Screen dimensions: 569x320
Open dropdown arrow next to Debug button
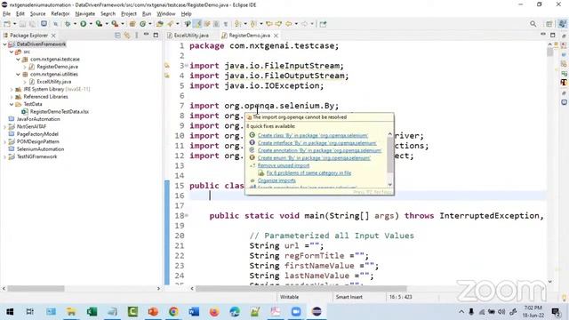tap(75, 24)
